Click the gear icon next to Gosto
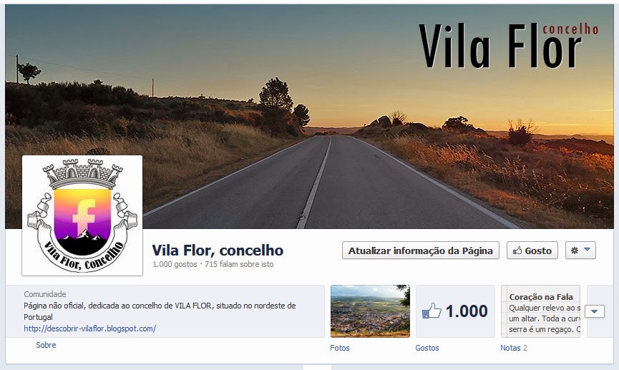This screenshot has width=619, height=370. pos(575,250)
